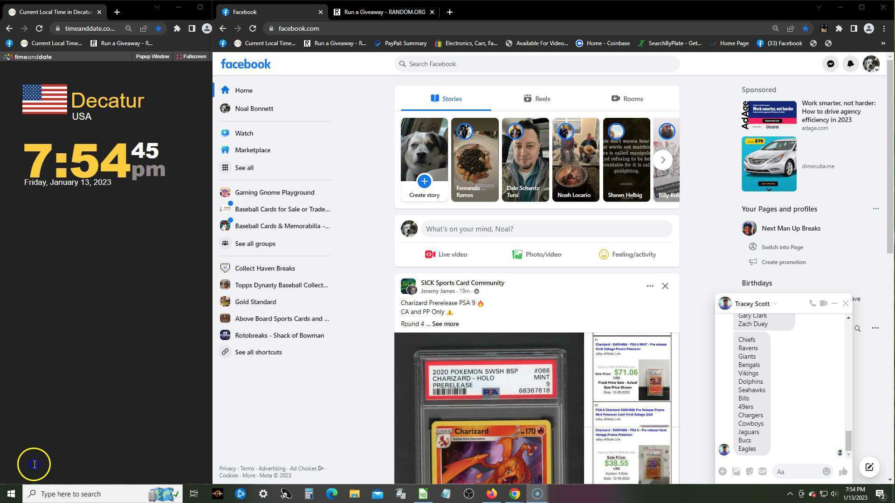The width and height of the screenshot is (895, 503).
Task: Toggle bookmark star for facebook.com
Action: coord(805,28)
